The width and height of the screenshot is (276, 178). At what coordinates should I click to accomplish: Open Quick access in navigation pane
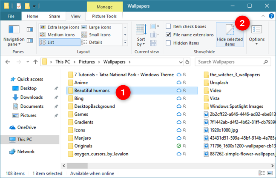[x=30, y=79]
